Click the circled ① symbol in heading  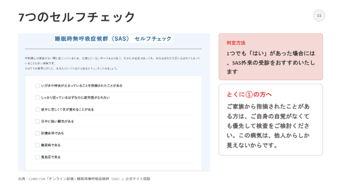click(x=249, y=95)
